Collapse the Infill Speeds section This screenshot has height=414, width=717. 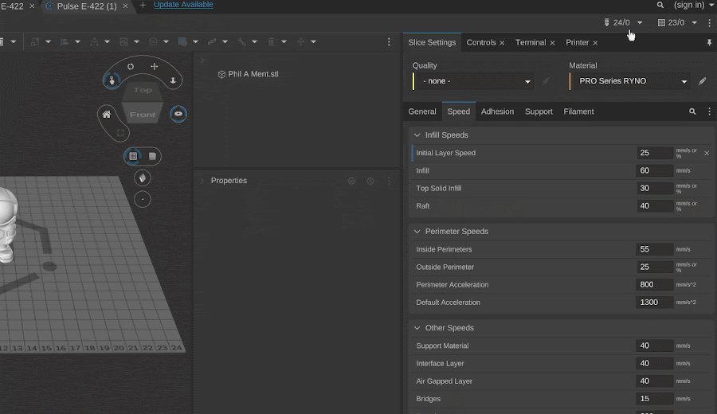click(417, 135)
